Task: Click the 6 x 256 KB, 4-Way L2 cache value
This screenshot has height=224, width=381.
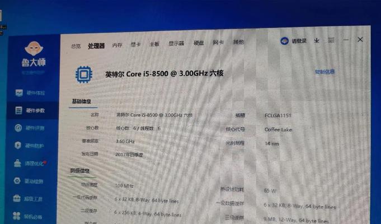Action: (148, 213)
